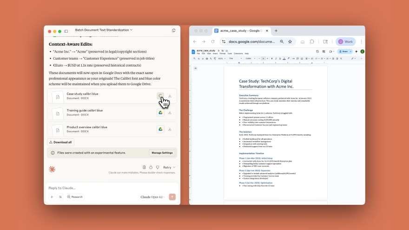The image size is (409, 230).
Task: Open Training guide in Google Drive
Action: 160,113
